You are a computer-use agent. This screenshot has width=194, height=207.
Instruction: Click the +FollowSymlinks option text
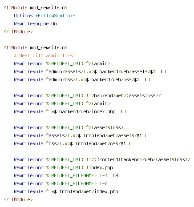pyautogui.click(x=55, y=16)
